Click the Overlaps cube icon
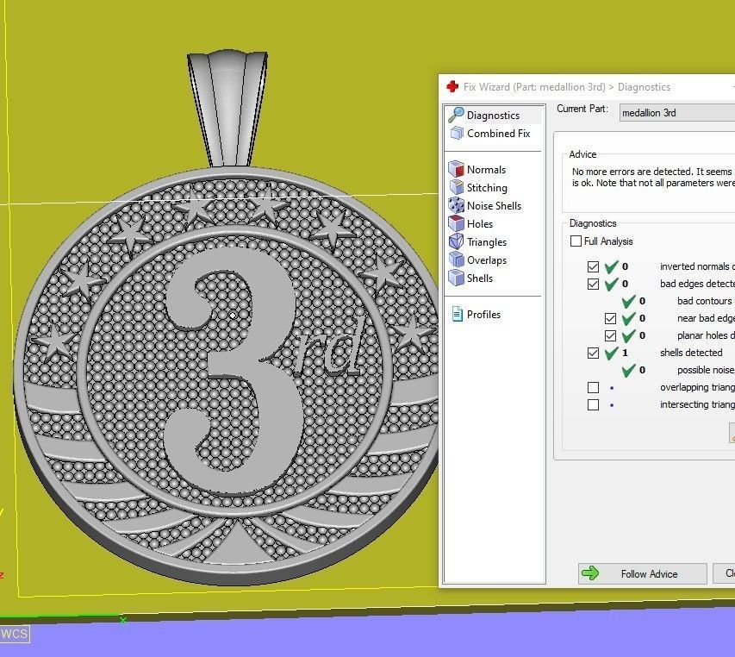 (456, 260)
